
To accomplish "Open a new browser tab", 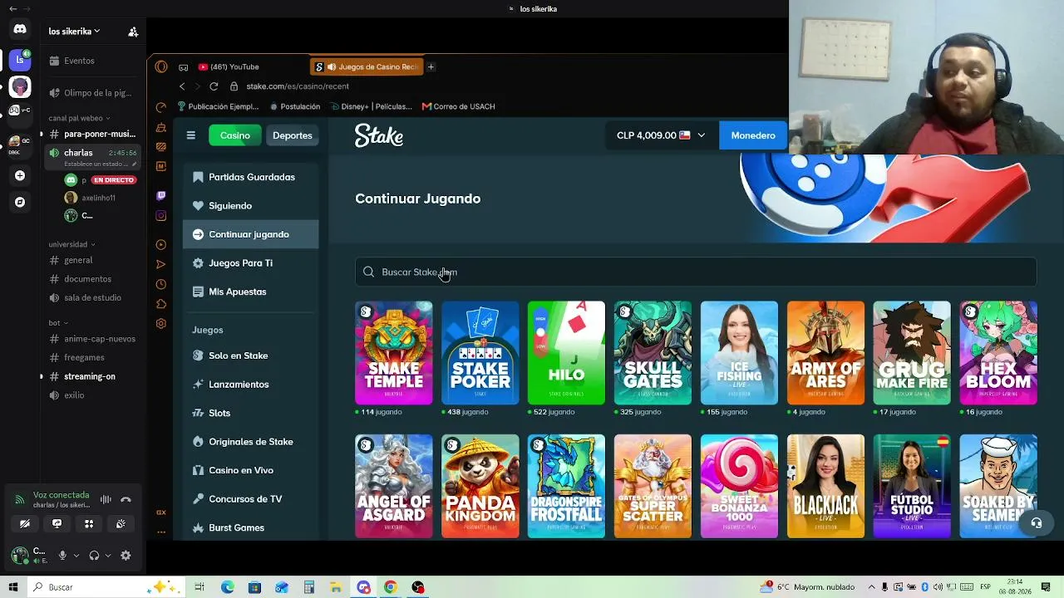I will [x=431, y=67].
